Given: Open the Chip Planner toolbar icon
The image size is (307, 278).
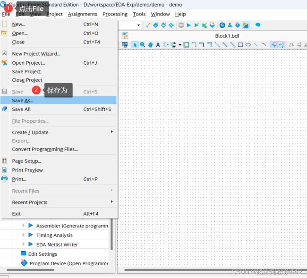Looking at the screenshot, I should click(x=171, y=25).
